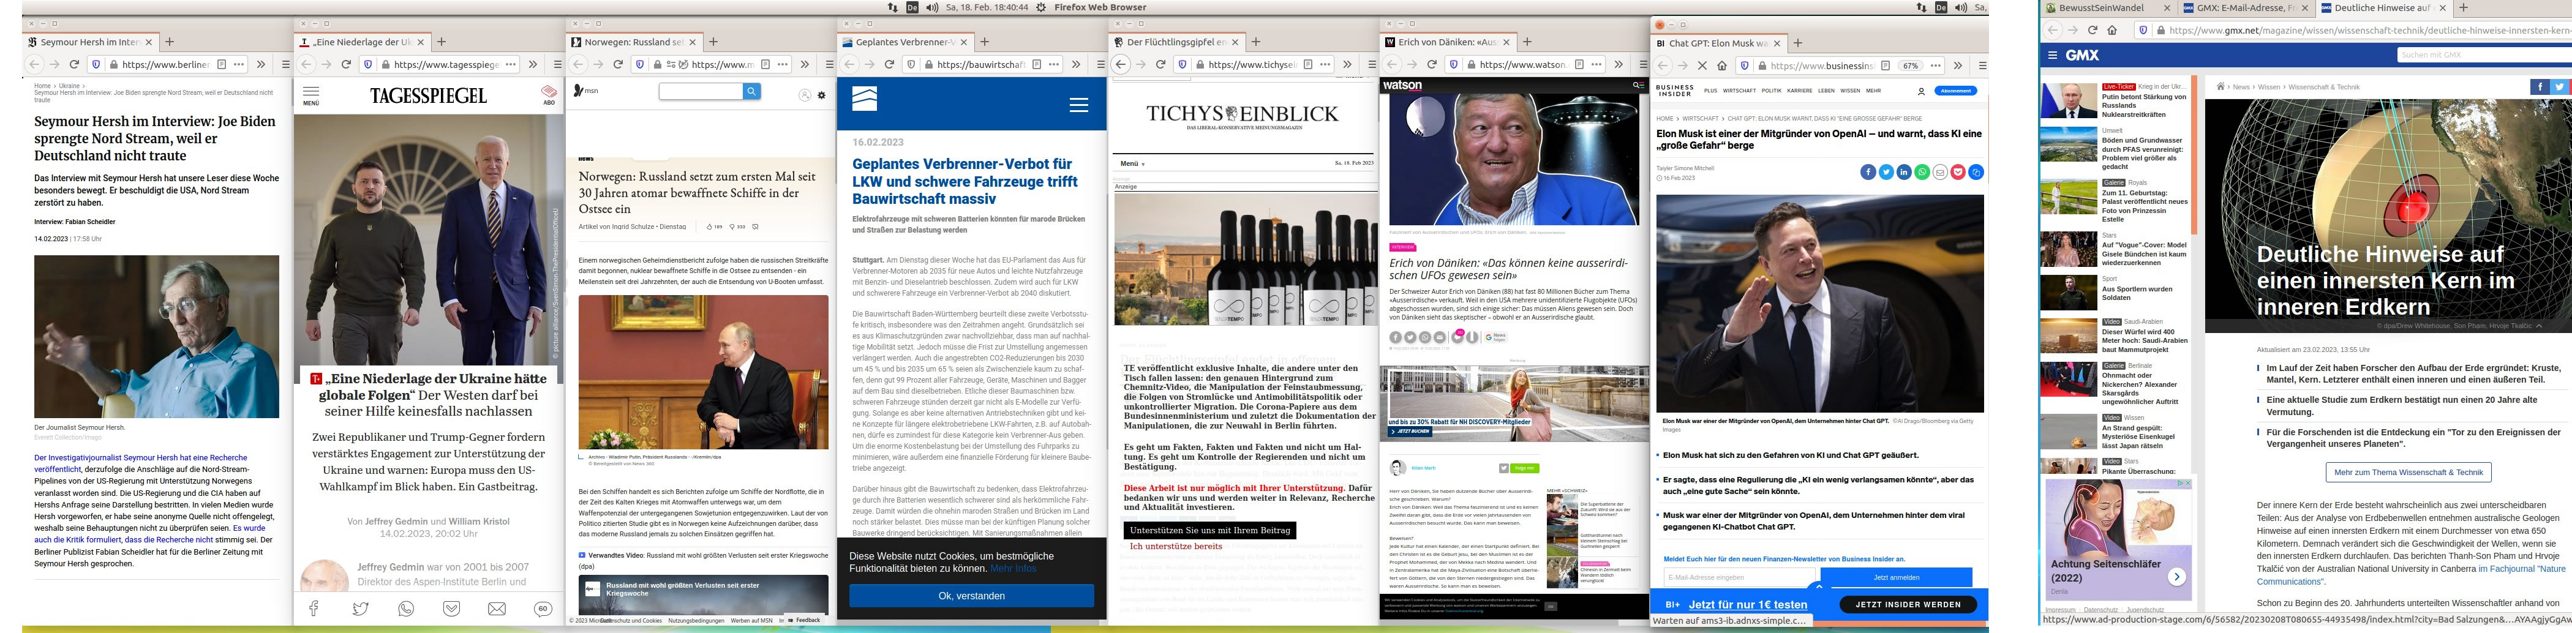Open MSN settings gear icon
The height and width of the screenshot is (633, 2572).
(822, 95)
